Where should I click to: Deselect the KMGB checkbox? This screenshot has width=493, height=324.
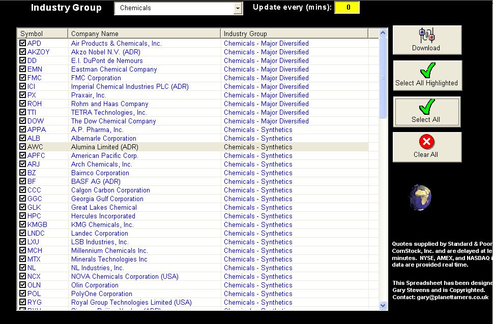pyautogui.click(x=23, y=225)
